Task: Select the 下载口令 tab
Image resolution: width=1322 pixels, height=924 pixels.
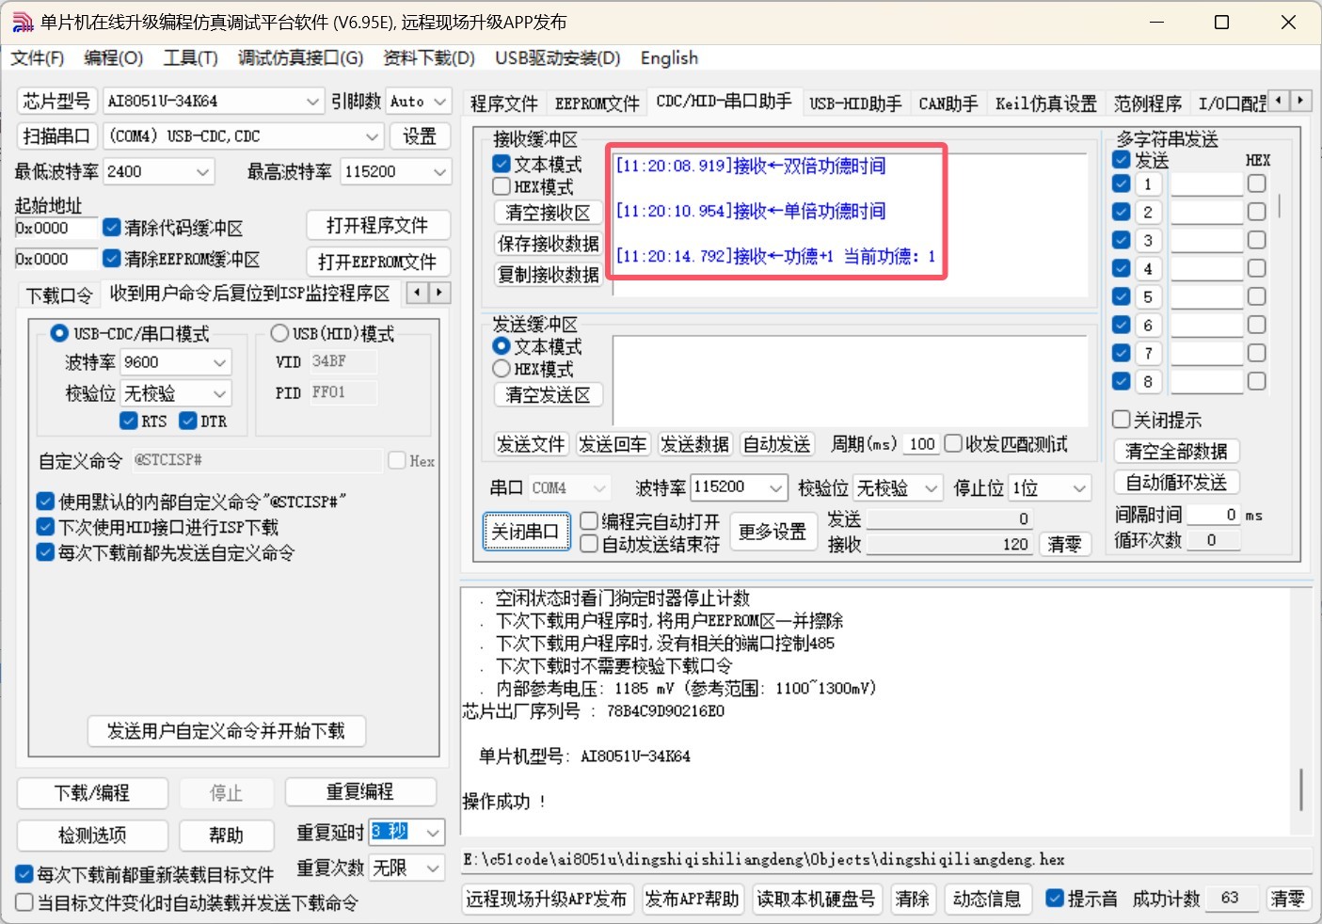Action: click(x=59, y=295)
